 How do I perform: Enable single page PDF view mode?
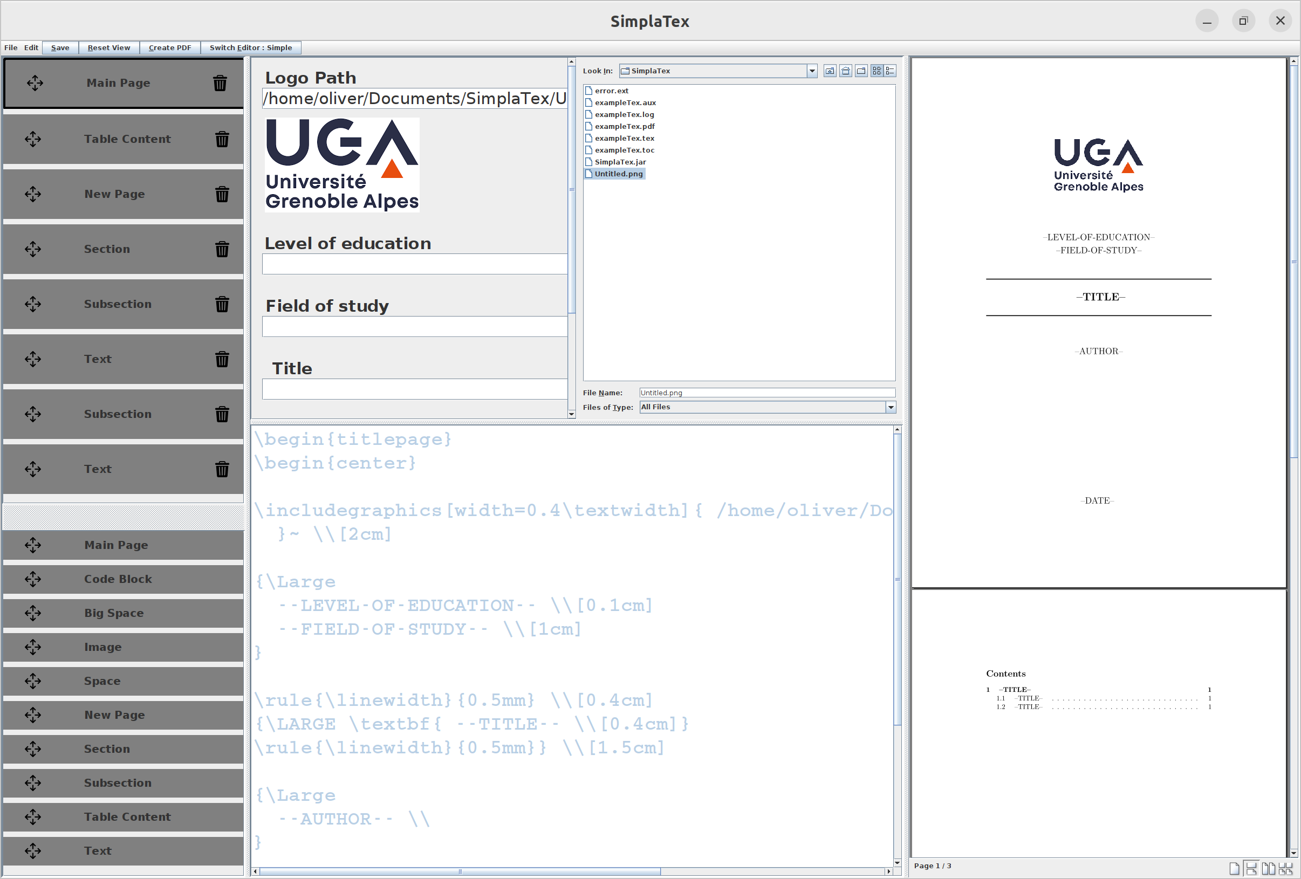click(x=1234, y=868)
